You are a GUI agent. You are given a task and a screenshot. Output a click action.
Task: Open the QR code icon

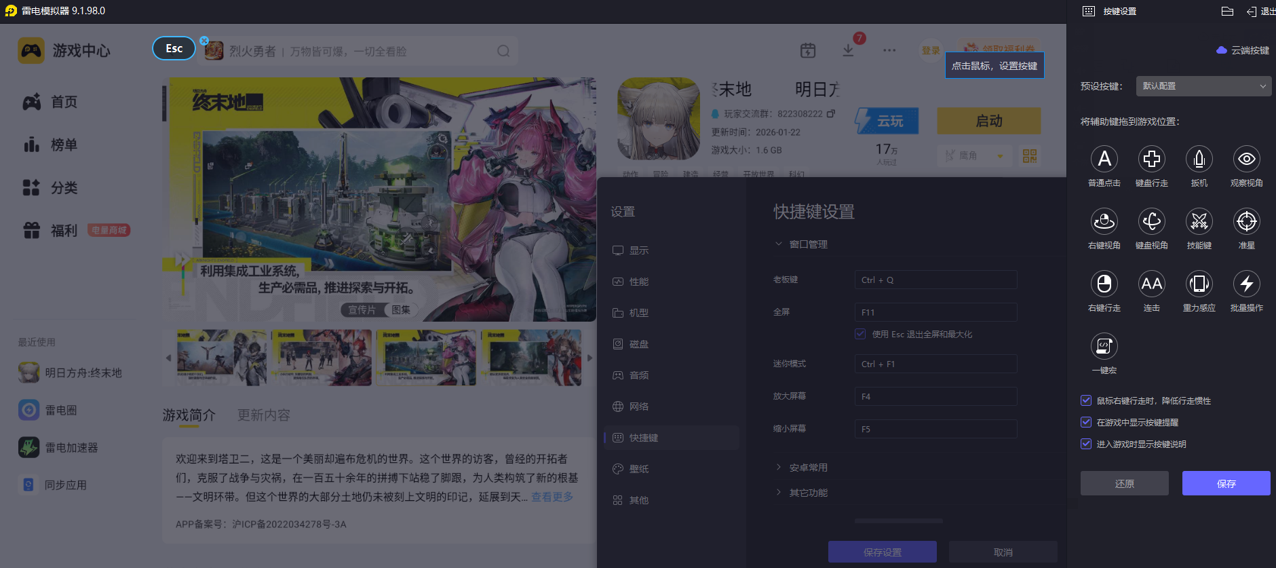(x=1030, y=156)
